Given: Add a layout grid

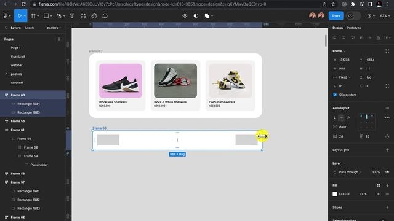Looking at the screenshot, I should [x=387, y=150].
